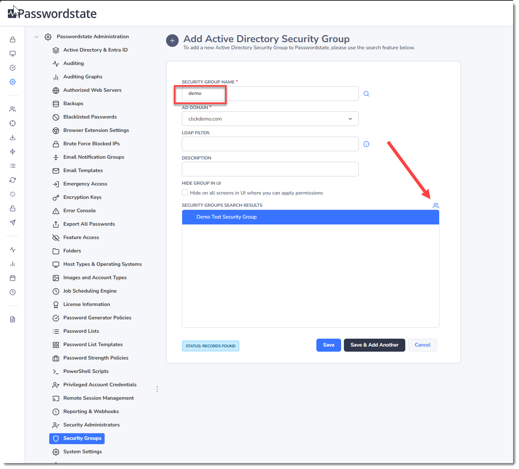Viewport: 519px width, 469px height.
Task: Click the Passwordstate logo
Action: (52, 13)
